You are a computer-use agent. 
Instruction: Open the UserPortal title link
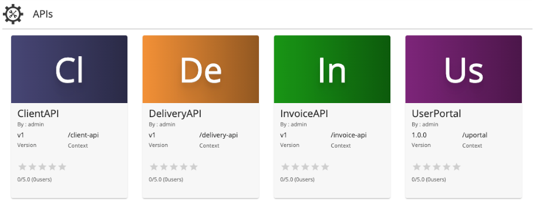[436, 114]
